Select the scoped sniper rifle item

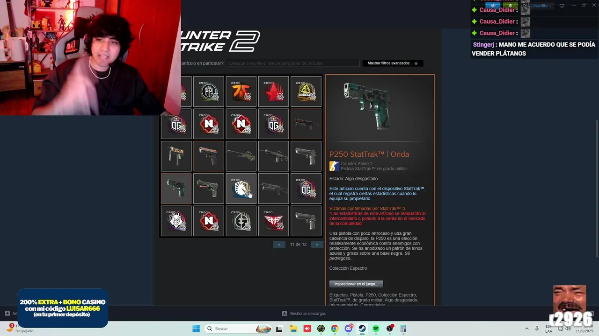pos(241,156)
